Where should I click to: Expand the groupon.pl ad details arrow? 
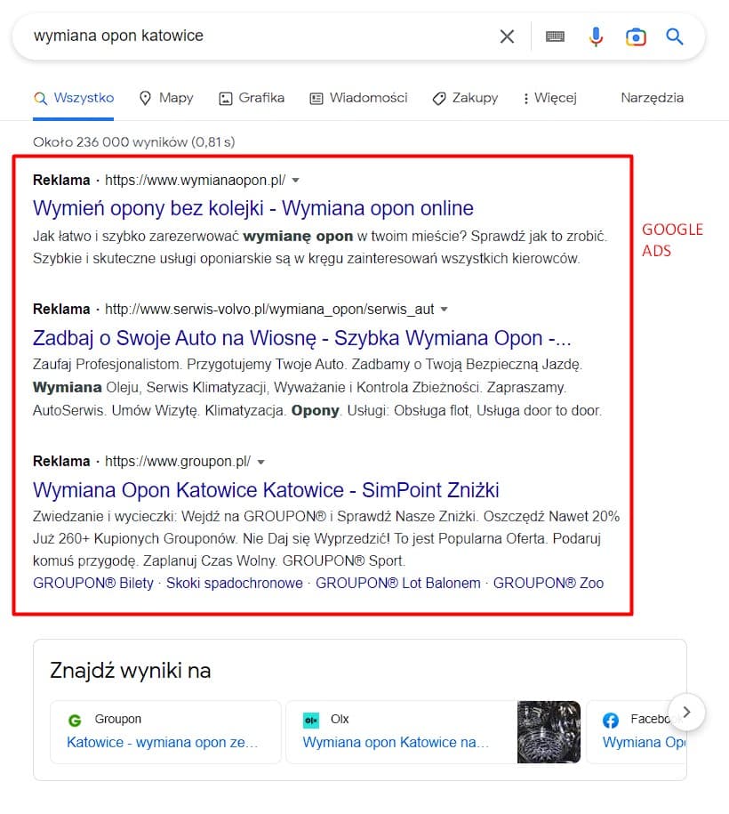(260, 461)
